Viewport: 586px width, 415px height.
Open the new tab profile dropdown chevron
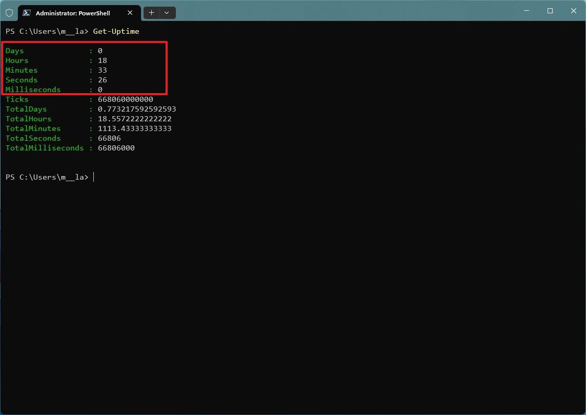[167, 12]
